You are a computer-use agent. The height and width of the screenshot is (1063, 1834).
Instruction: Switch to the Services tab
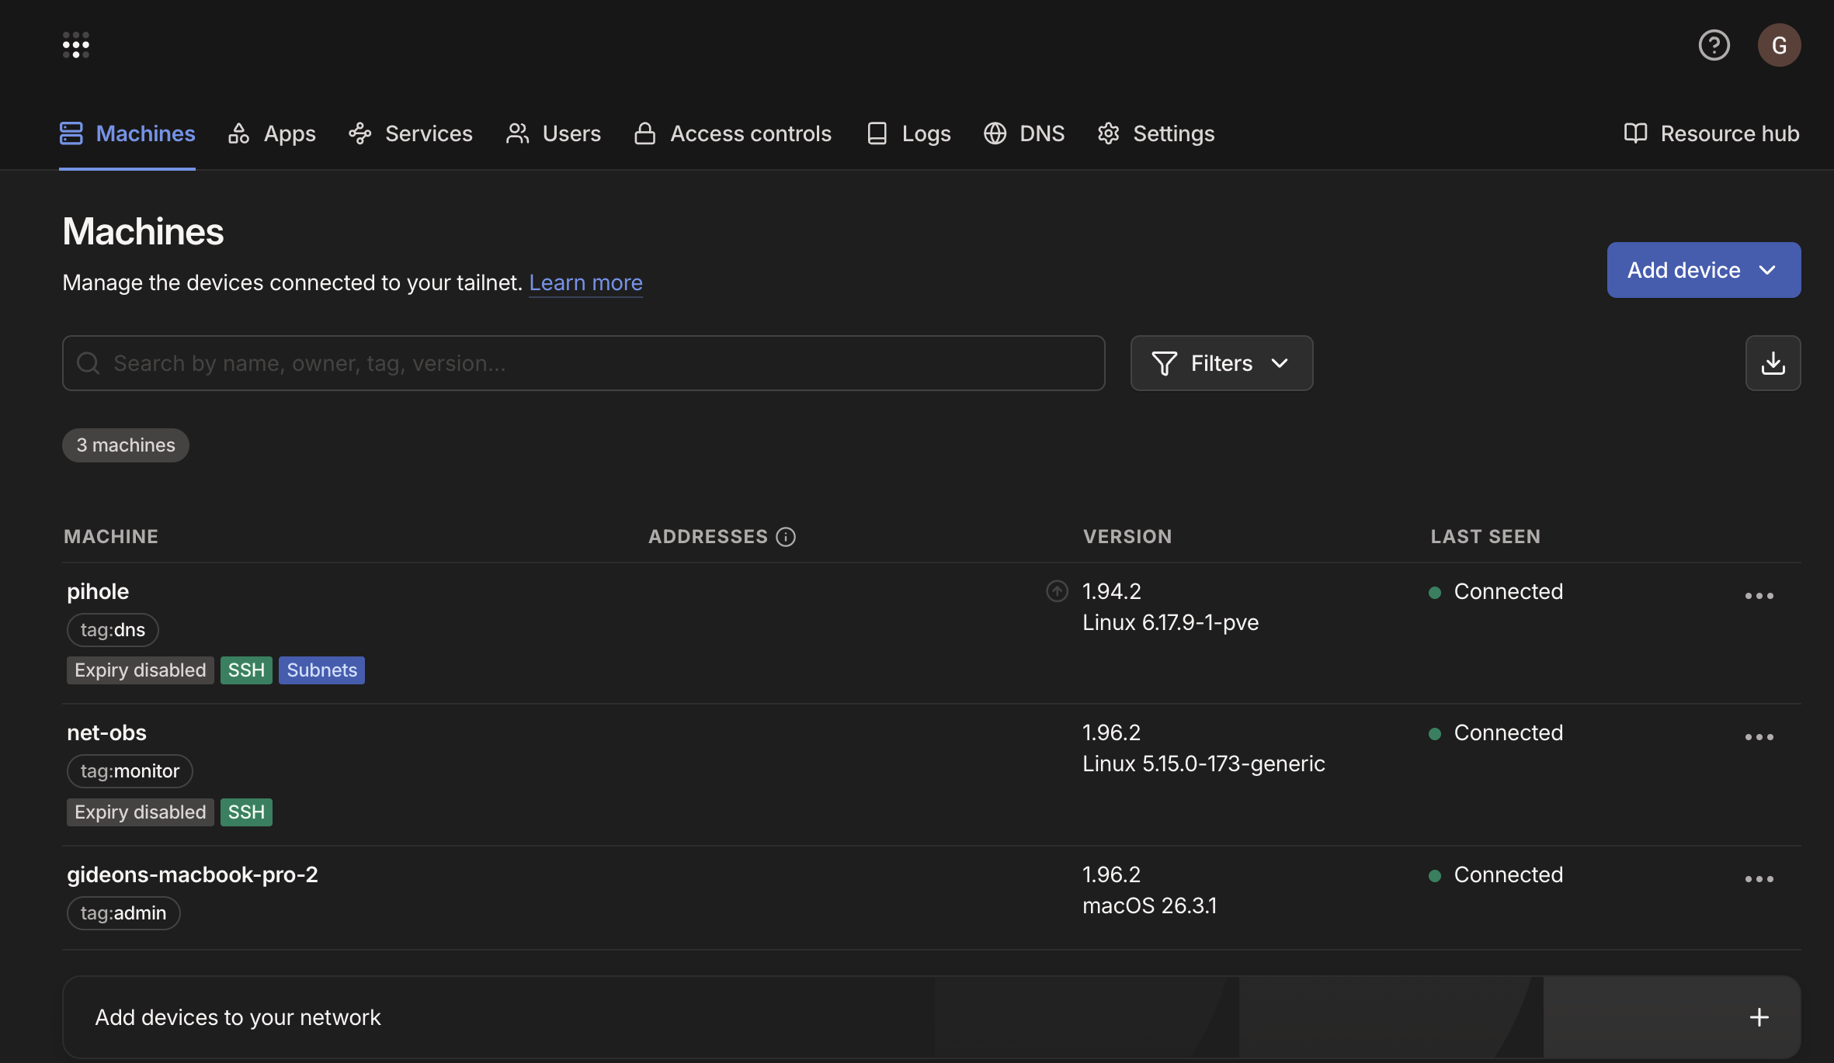tap(411, 133)
